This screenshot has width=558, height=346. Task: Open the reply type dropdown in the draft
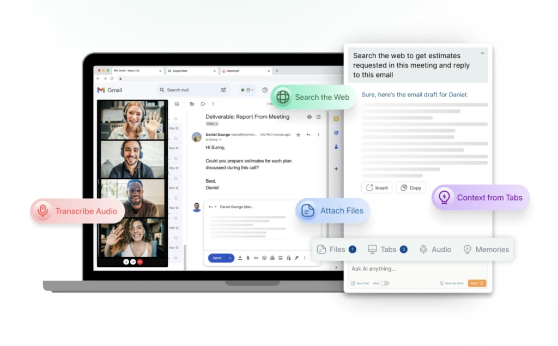pyautogui.click(x=216, y=207)
